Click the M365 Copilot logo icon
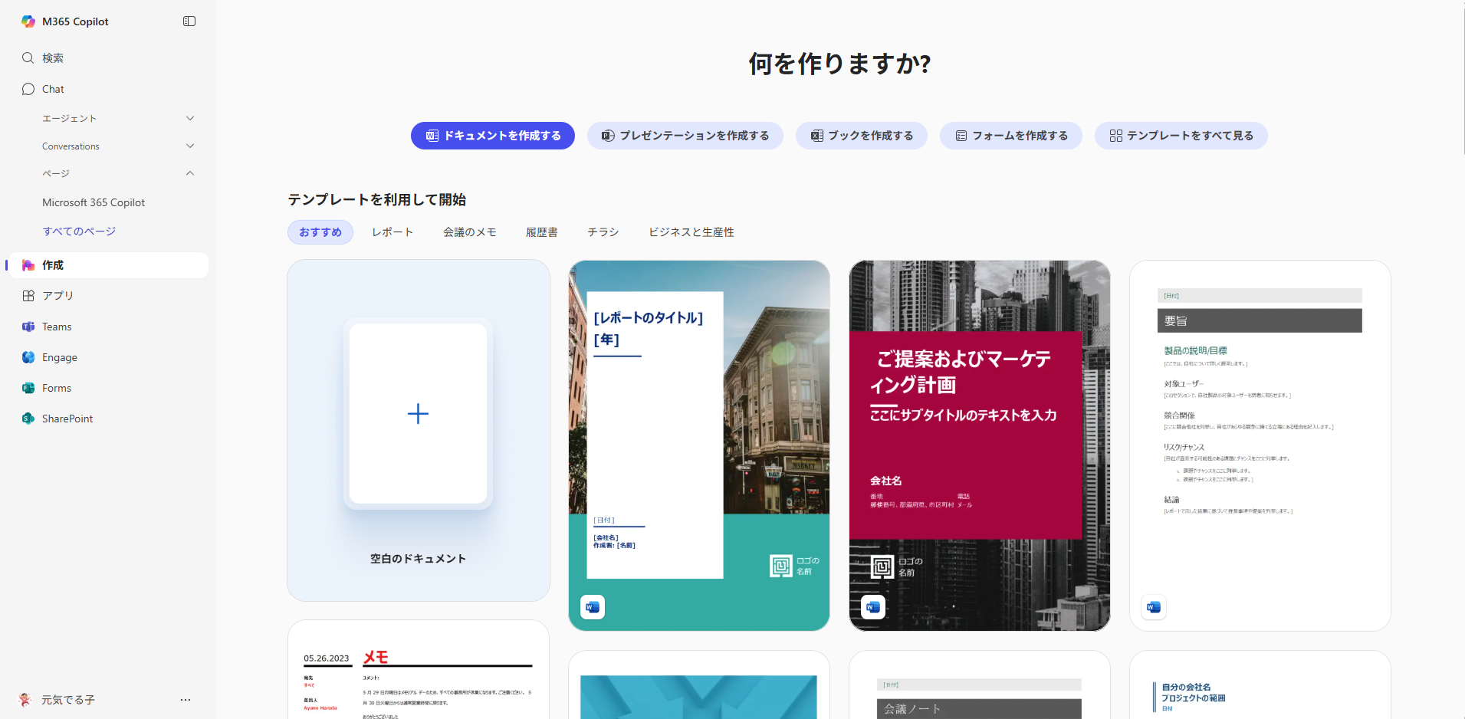Viewport: 1465px width, 719px height. click(x=28, y=21)
